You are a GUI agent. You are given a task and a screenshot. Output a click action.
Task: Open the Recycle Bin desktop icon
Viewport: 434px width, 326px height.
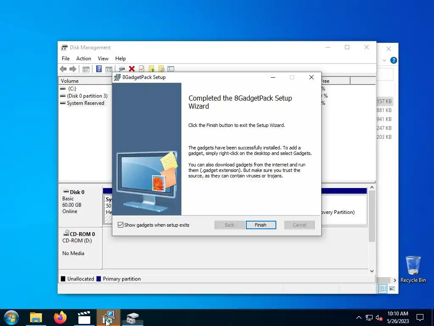413,269
